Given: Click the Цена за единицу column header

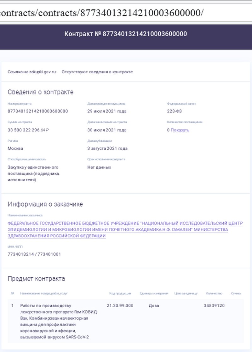Looking at the screenshot, I should click(186, 293).
